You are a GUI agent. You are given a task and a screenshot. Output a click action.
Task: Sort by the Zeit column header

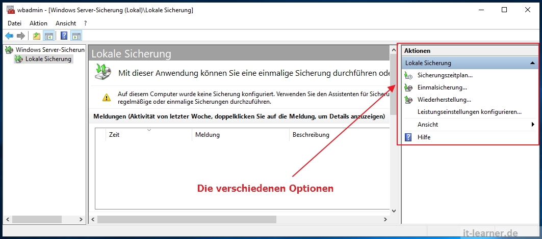pos(148,135)
